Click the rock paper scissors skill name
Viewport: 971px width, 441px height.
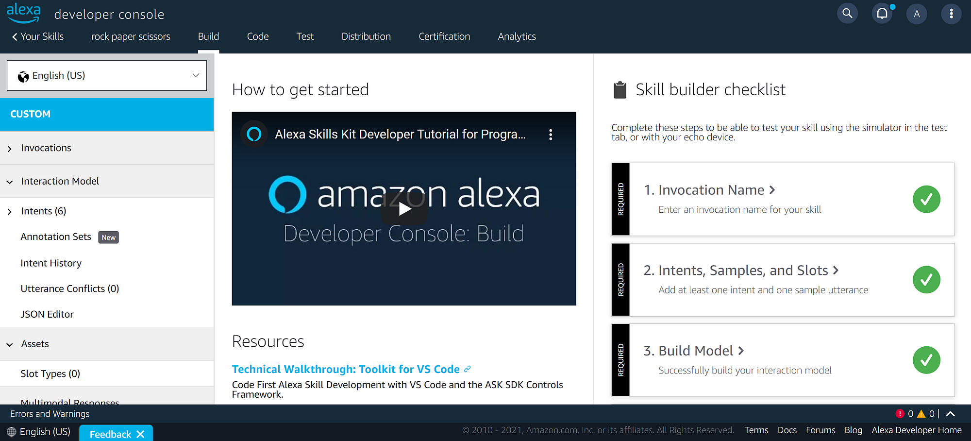pos(131,36)
